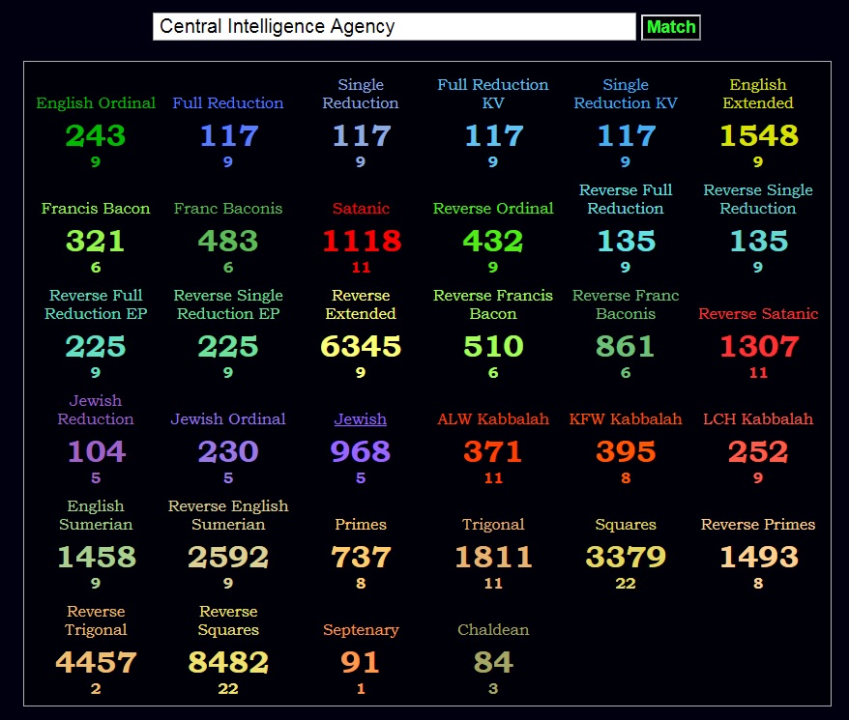The image size is (849, 720).
Task: Select the English Sumerian cipher label
Action: [x=96, y=515]
